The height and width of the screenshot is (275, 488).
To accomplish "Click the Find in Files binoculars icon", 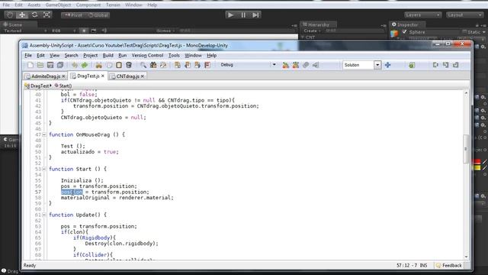I will [x=153, y=65].
